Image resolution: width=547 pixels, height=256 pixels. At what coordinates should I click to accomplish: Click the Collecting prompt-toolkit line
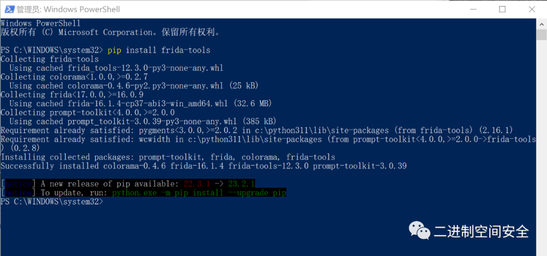88,112
